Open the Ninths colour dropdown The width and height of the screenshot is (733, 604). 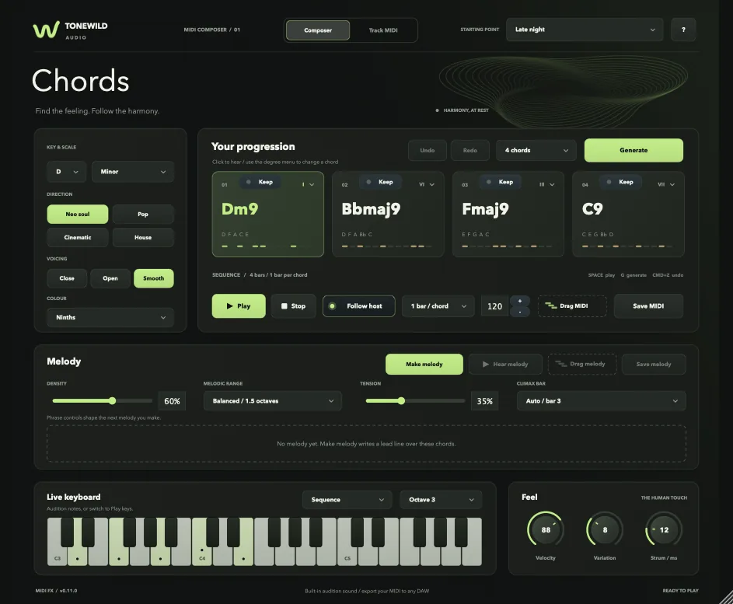tap(110, 317)
